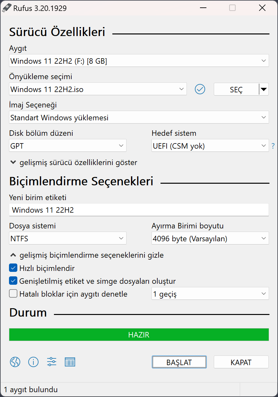Open the language selection globe icon

(x=15, y=362)
